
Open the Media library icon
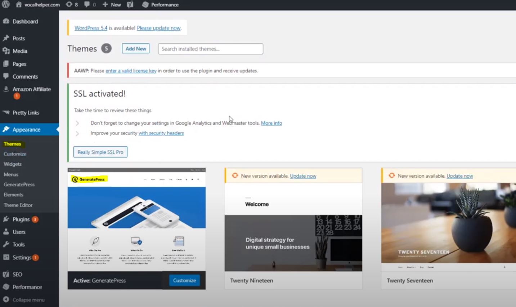pos(6,51)
